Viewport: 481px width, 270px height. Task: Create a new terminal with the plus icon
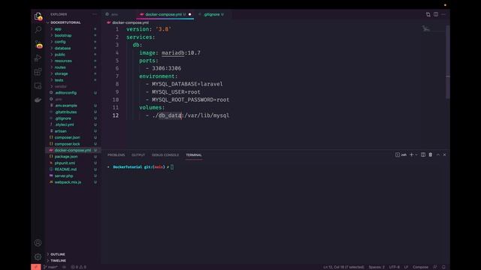click(412, 155)
